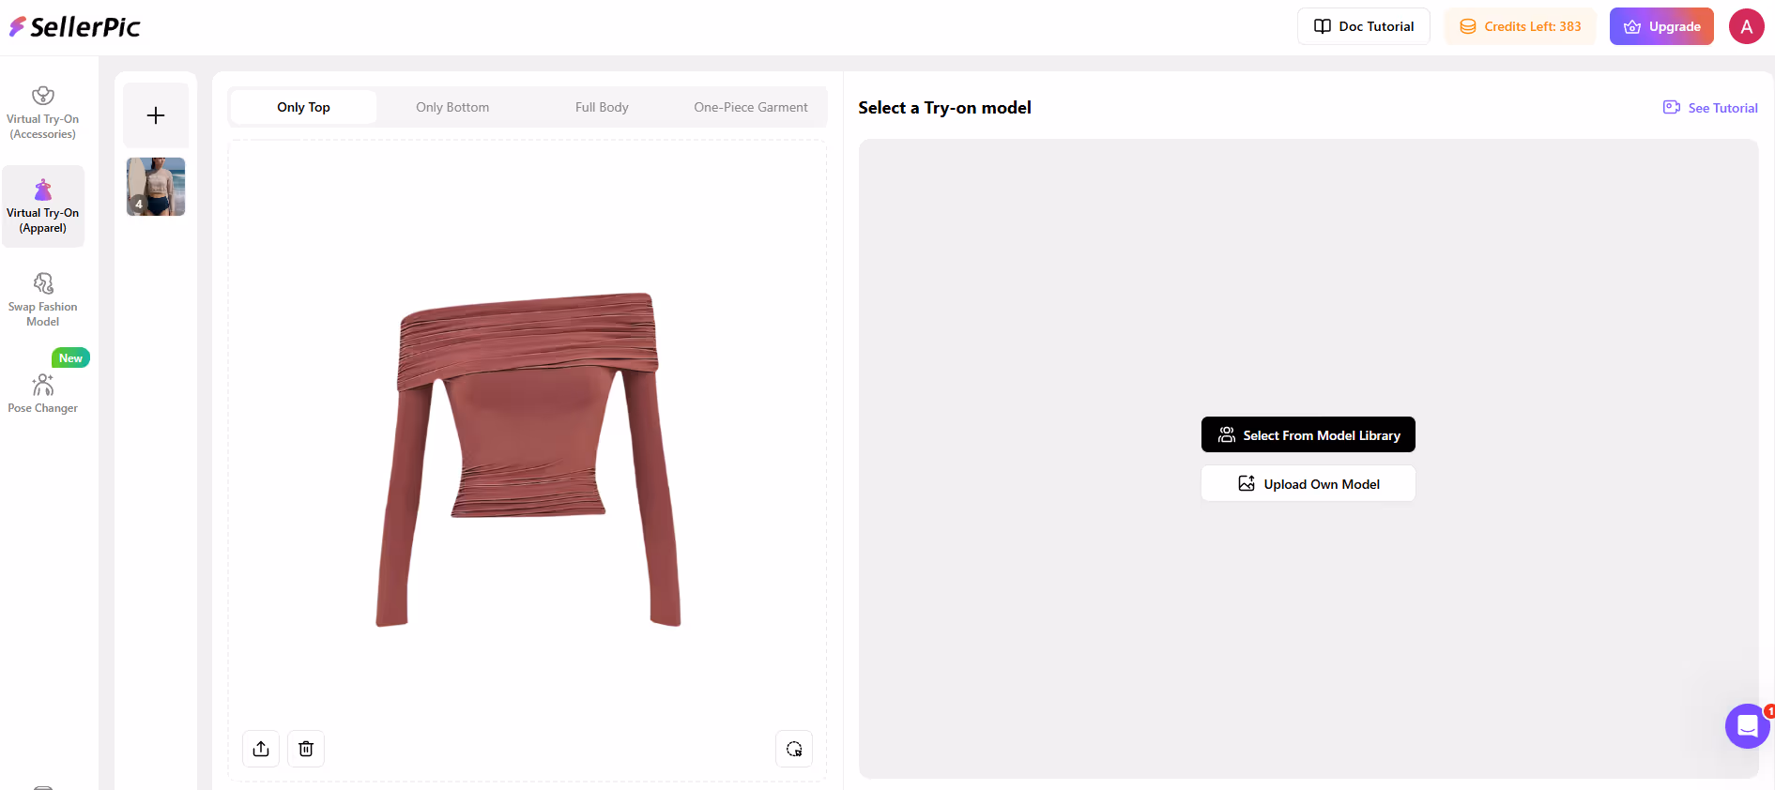Click Select From Model Library button
This screenshot has height=790, width=1775.
[x=1308, y=435]
